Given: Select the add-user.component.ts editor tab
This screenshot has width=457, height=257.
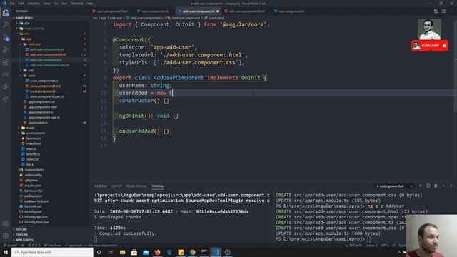Looking at the screenshot, I should [199, 11].
